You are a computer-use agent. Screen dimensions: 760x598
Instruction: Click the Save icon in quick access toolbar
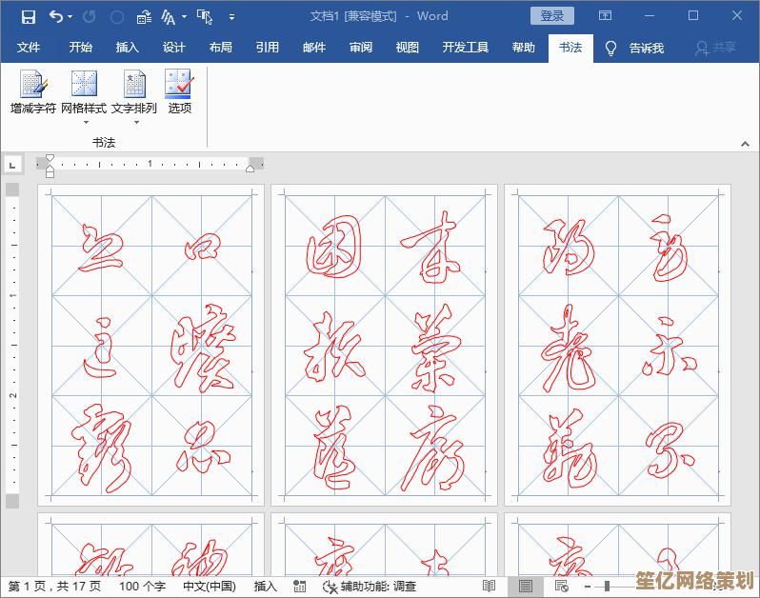pyautogui.click(x=29, y=16)
